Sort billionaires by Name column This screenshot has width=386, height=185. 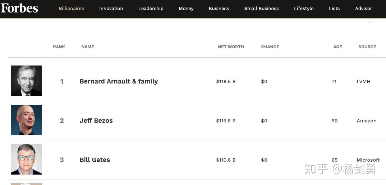(88, 47)
